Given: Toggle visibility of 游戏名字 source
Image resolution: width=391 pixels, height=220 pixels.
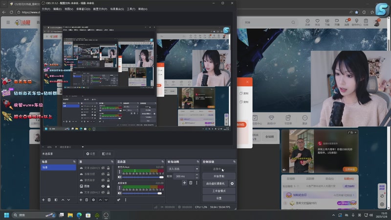Looking at the screenshot, I should (x=103, y=180).
